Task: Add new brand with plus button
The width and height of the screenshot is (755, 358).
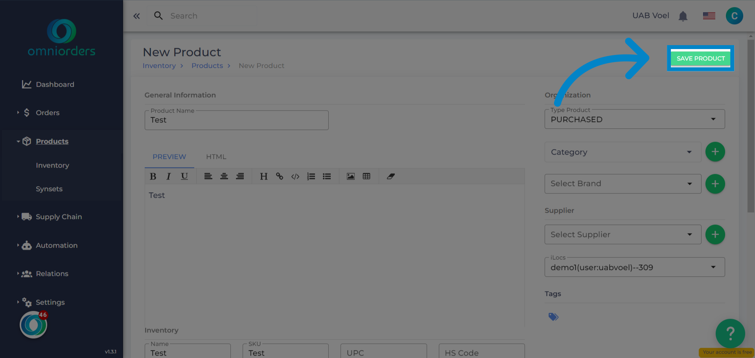Action: 715,184
